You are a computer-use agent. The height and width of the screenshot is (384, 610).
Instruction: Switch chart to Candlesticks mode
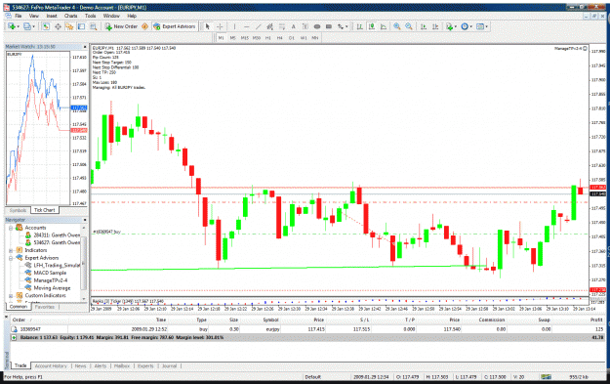(x=372, y=26)
